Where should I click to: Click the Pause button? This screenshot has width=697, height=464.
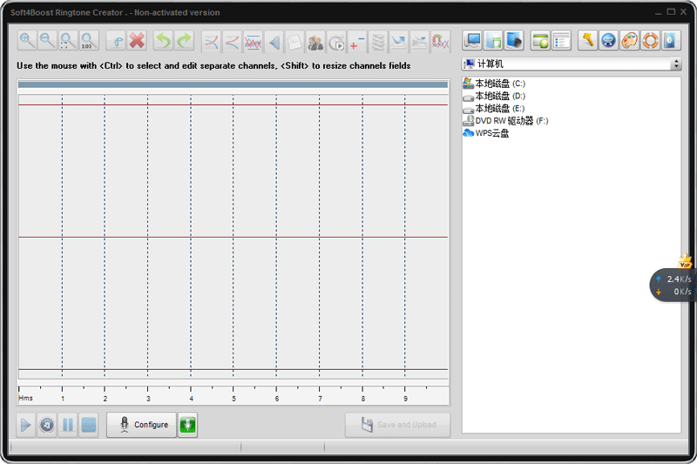[x=68, y=425]
